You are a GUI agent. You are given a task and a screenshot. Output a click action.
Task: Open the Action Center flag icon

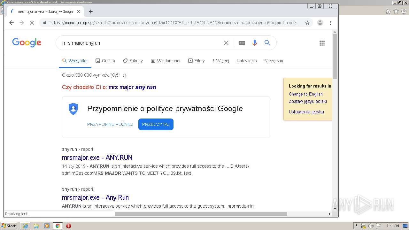379,226
